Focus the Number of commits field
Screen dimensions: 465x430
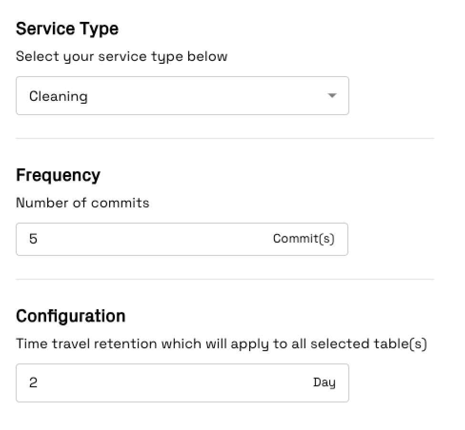point(182,239)
